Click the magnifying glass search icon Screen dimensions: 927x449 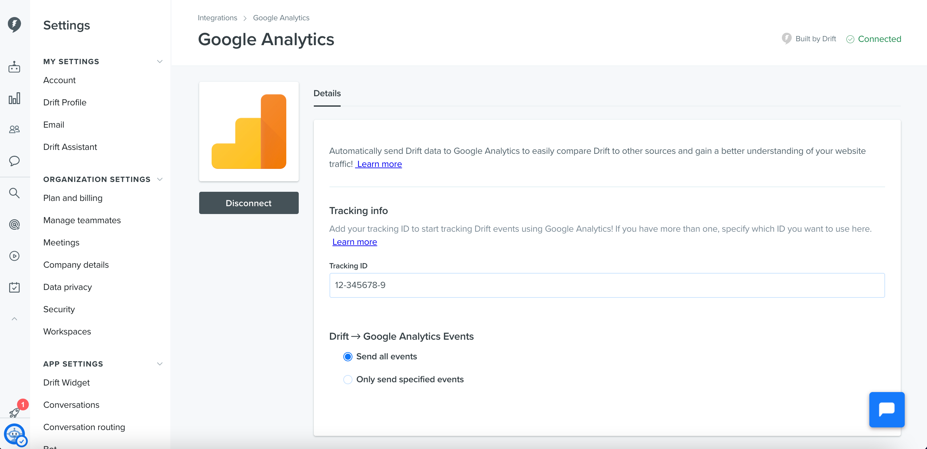click(x=14, y=193)
